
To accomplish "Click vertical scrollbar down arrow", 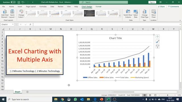I will click(x=181, y=89).
